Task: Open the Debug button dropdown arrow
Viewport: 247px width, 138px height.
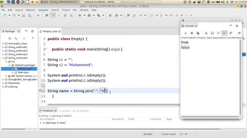Action: [x=84, y=15]
